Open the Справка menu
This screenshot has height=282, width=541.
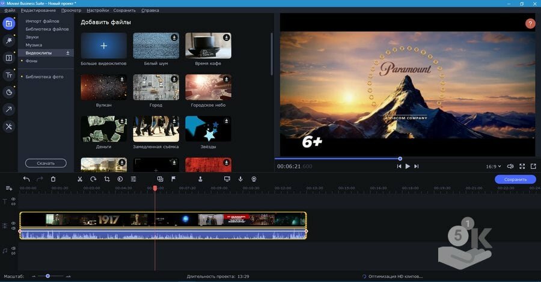[150, 10]
